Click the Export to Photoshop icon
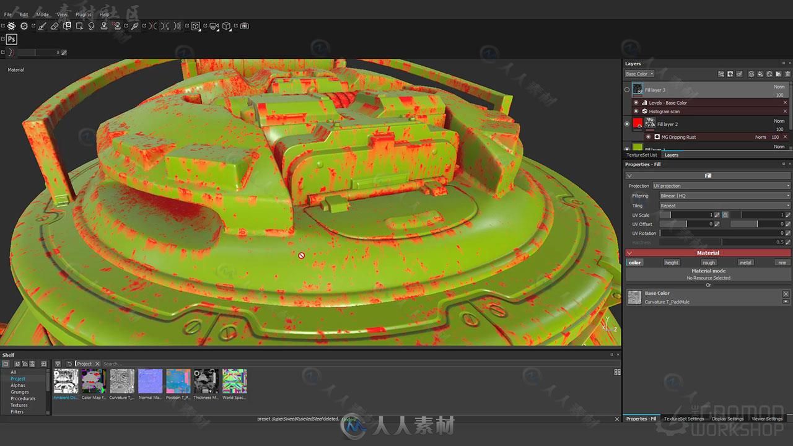This screenshot has height=446, width=793. coord(11,39)
